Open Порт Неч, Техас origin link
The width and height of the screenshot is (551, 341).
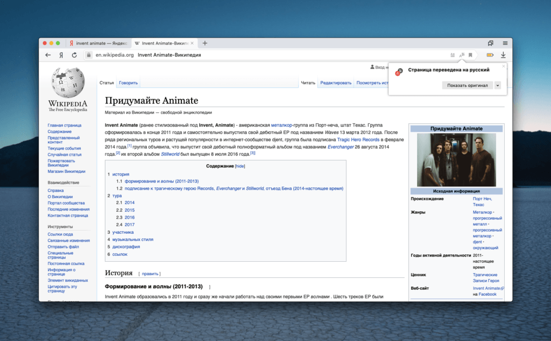pos(482,201)
